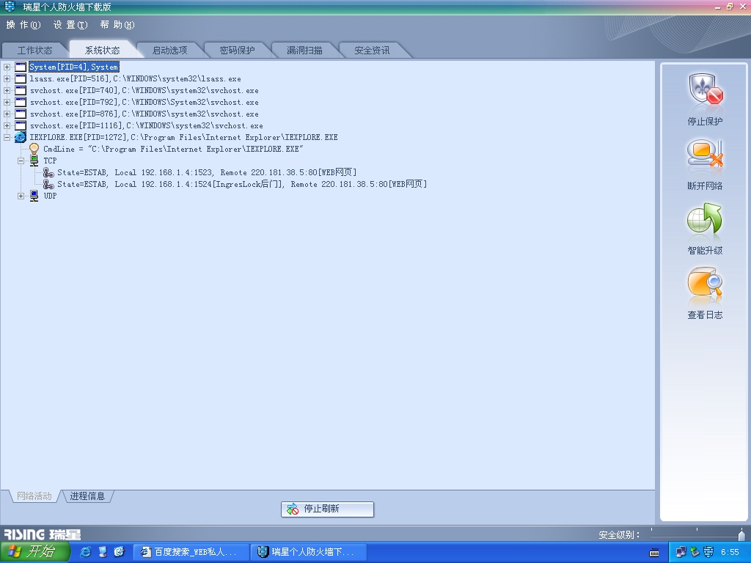
Task: Expand the UDP node
Action: click(21, 196)
